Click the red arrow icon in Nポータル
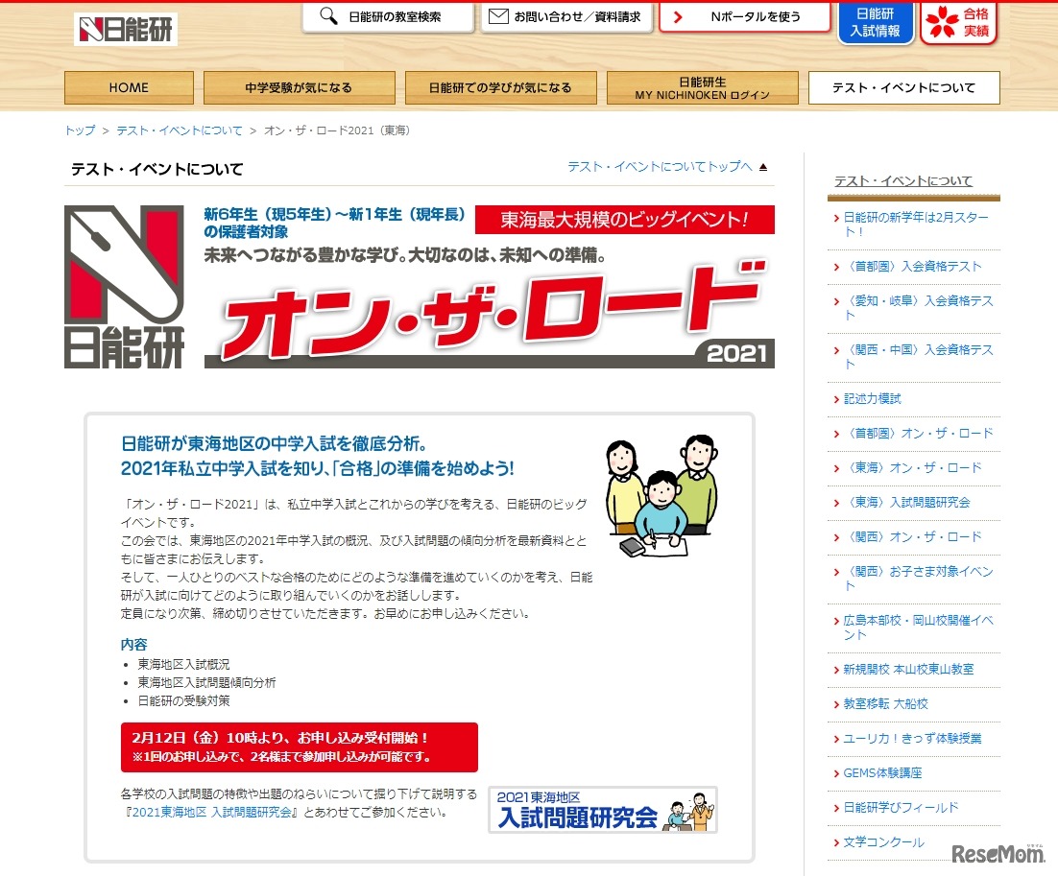1058x876 pixels. click(x=678, y=17)
